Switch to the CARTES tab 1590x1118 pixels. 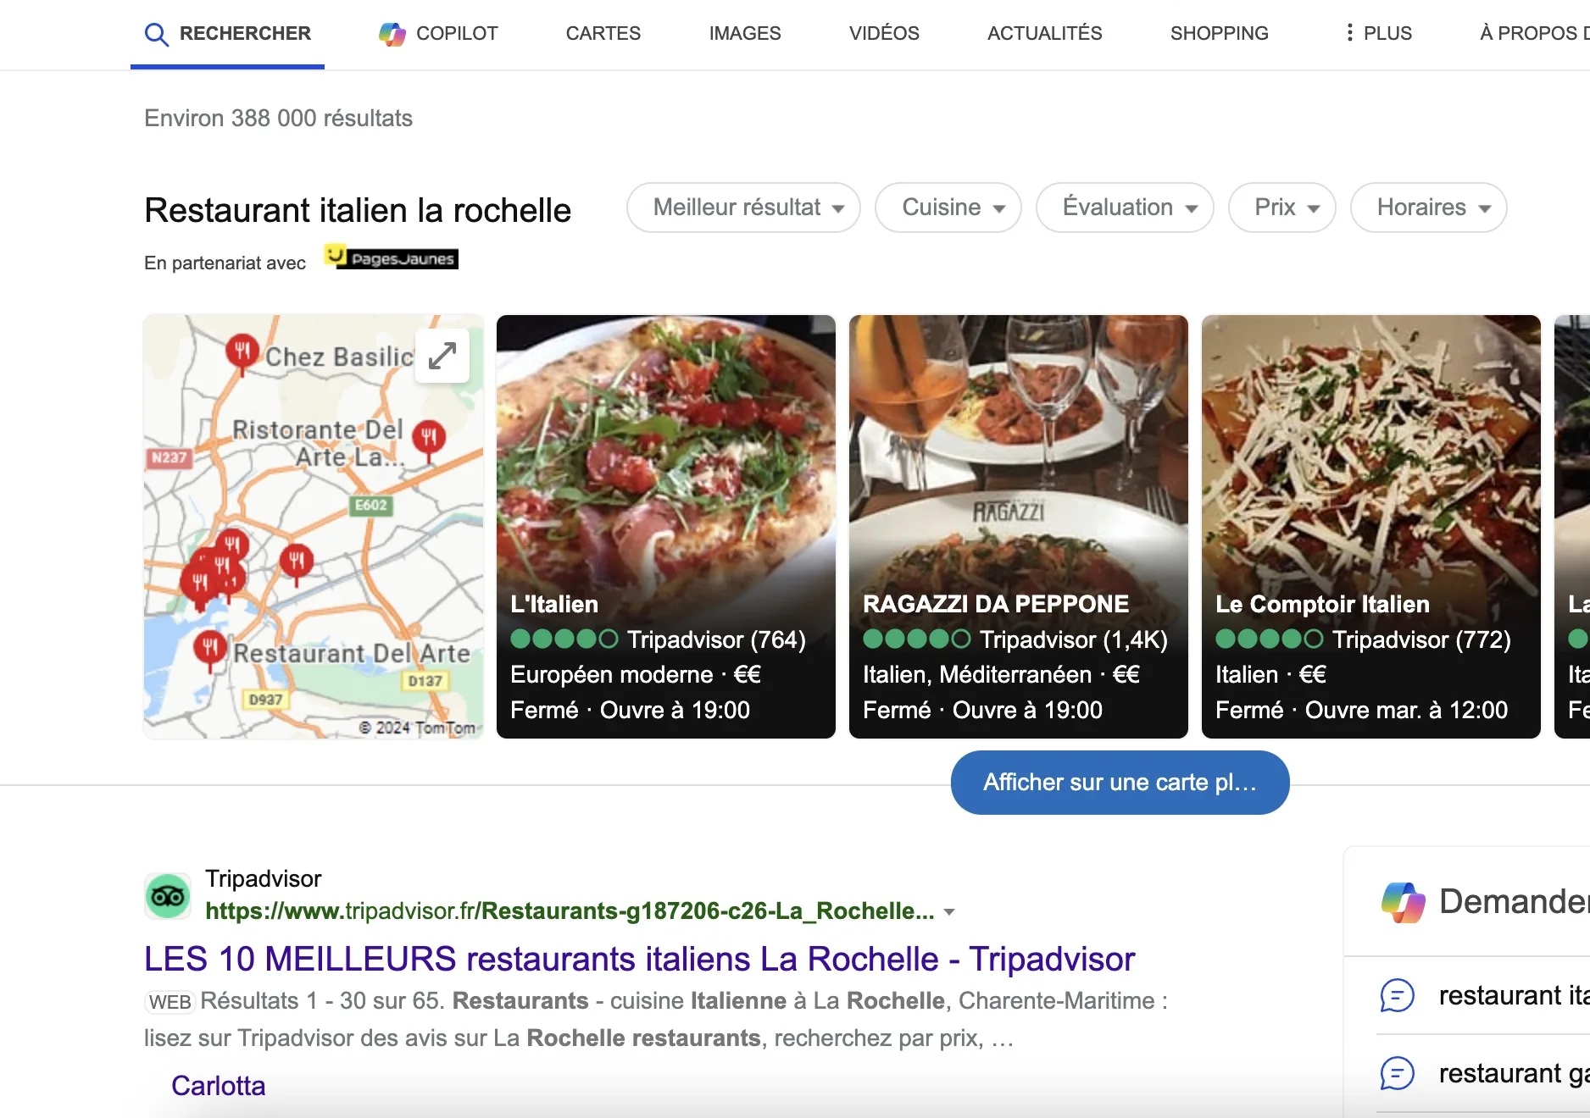pyautogui.click(x=603, y=34)
